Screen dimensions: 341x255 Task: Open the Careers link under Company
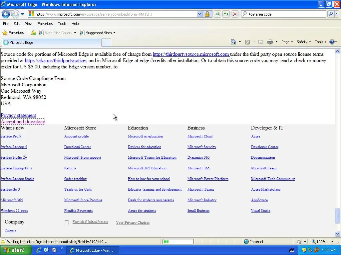[10, 230]
